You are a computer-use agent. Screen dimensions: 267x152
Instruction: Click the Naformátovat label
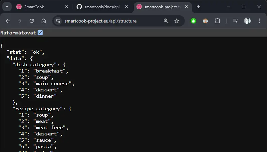tap(18, 33)
